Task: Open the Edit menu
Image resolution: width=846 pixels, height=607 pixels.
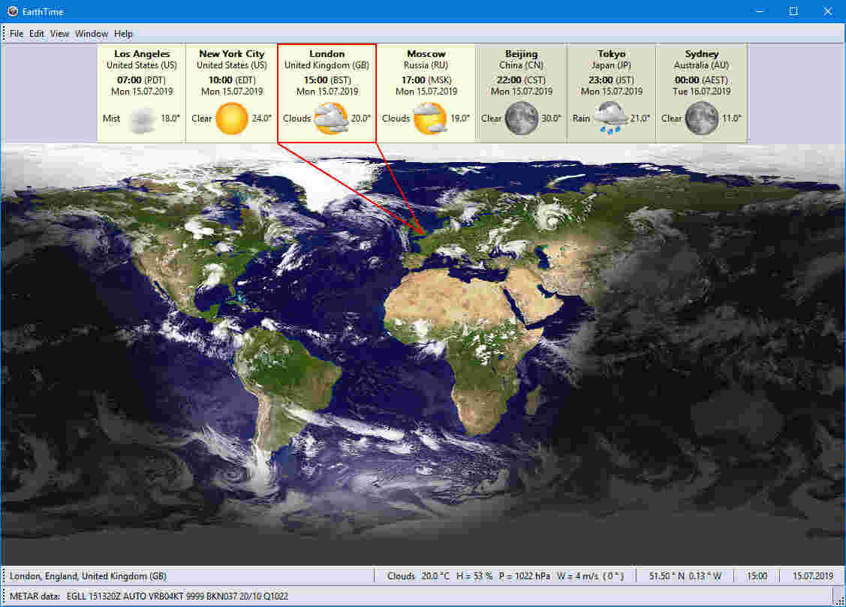Action: tap(36, 33)
